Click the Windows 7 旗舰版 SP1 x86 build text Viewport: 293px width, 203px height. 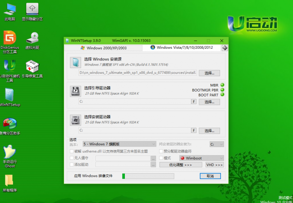(126, 65)
